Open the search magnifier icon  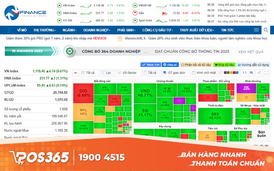point(266,30)
